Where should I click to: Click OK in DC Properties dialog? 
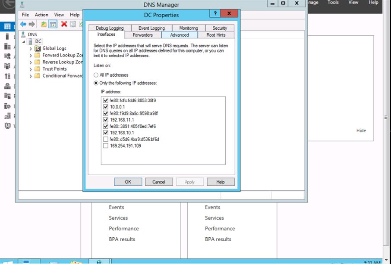pyautogui.click(x=128, y=182)
